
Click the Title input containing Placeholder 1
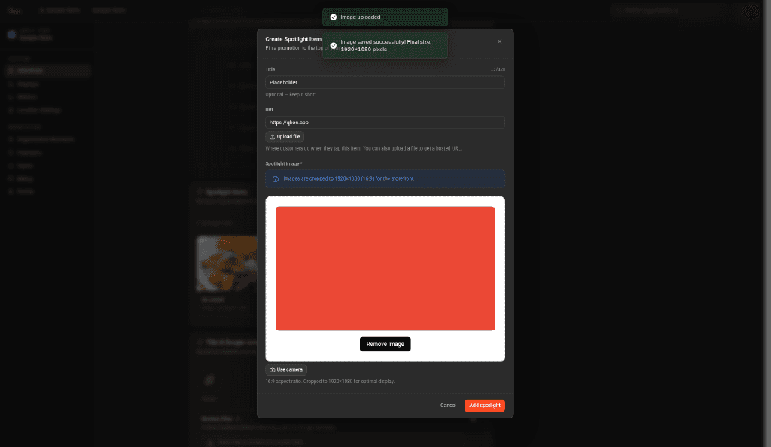pyautogui.click(x=385, y=82)
